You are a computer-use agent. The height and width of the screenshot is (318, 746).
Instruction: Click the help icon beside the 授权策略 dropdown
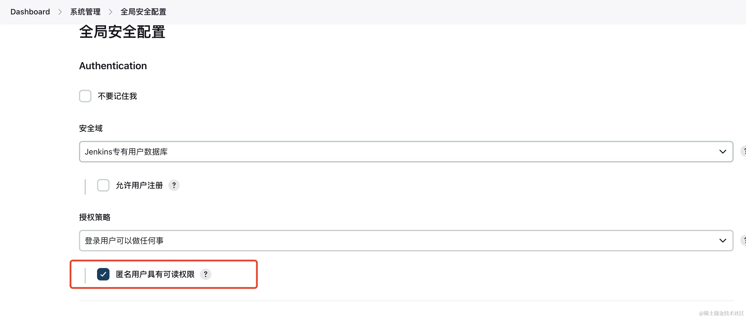pos(743,240)
